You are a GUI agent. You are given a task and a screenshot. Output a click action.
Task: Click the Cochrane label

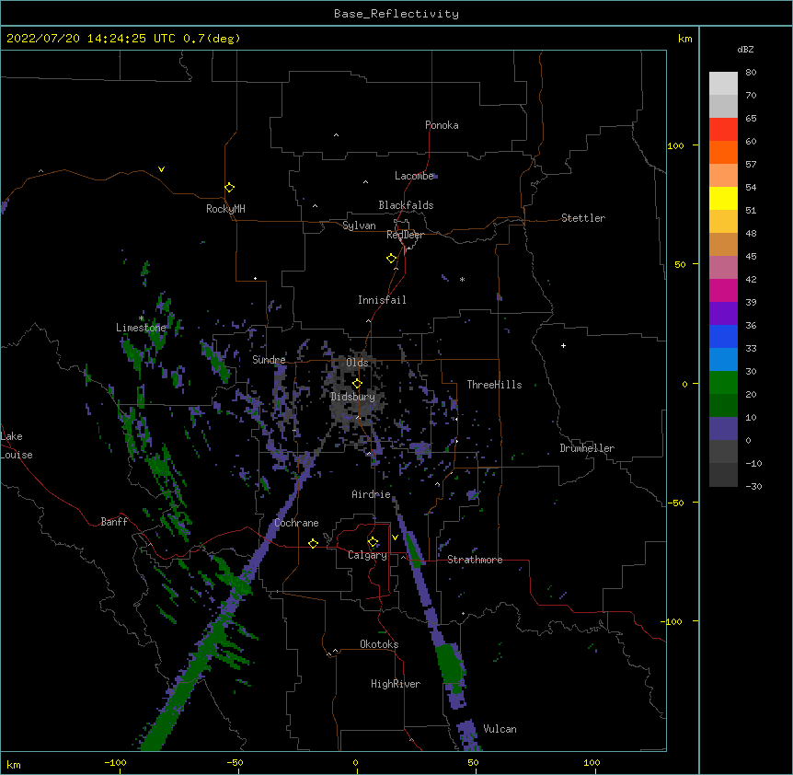point(296,523)
